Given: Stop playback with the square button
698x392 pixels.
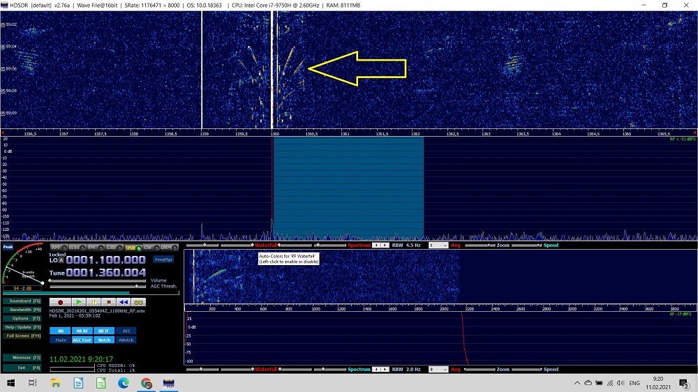Looking at the screenshot, I should click(x=107, y=302).
